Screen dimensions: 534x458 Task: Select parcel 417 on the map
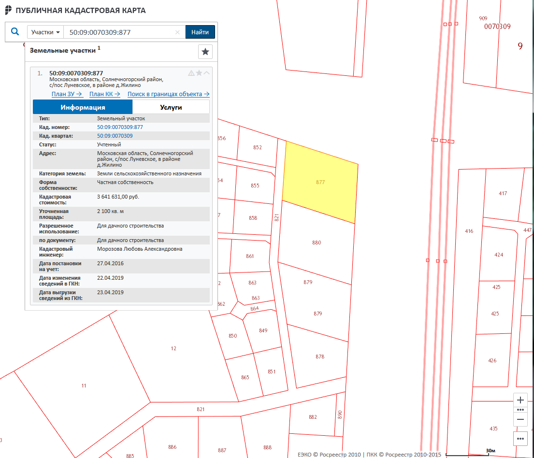point(503,193)
